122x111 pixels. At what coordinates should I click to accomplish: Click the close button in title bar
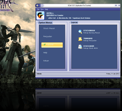point(119,5)
